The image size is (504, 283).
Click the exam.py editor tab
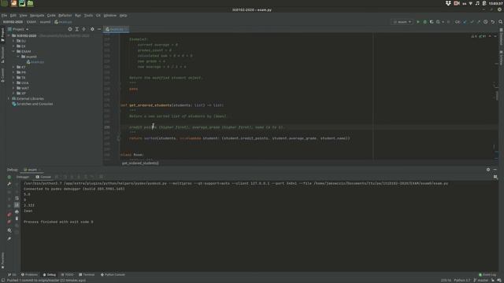117,29
